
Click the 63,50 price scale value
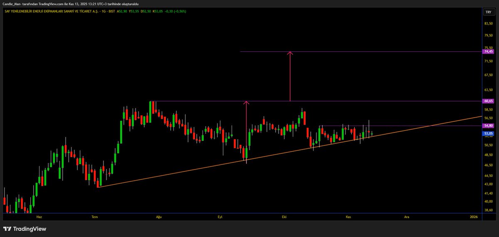(488, 89)
